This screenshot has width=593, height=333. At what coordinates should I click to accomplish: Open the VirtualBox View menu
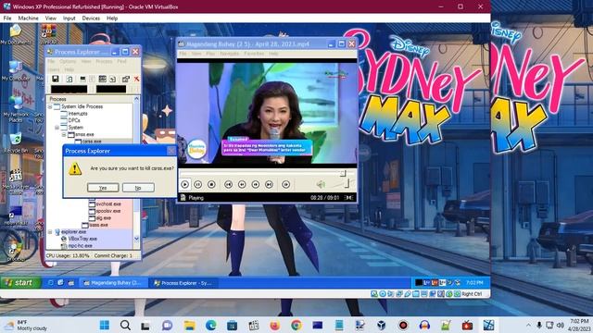51,18
